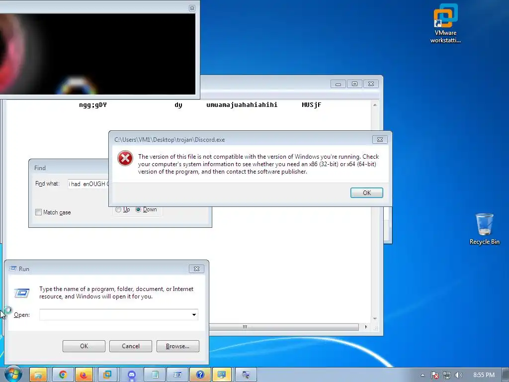Viewport: 509px width, 382px height.
Task: Click Browse... in the Run dialog
Action: [177, 346]
